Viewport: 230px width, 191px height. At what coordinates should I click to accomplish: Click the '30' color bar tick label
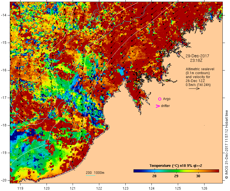(198, 176)
